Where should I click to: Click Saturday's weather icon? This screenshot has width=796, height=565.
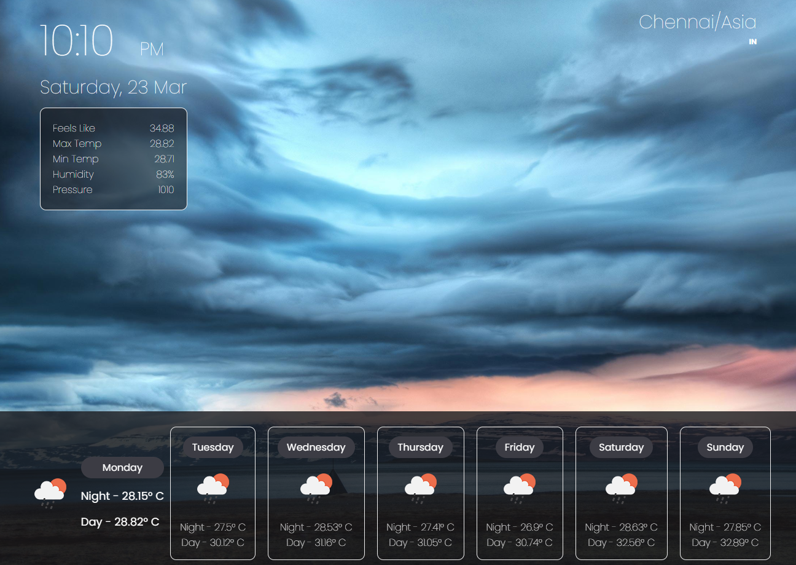(x=621, y=486)
